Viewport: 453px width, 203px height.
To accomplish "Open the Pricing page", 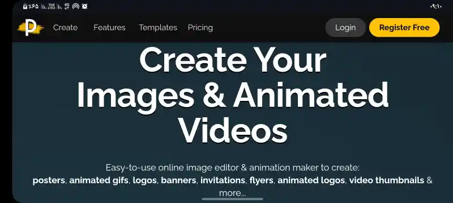I will coord(200,28).
